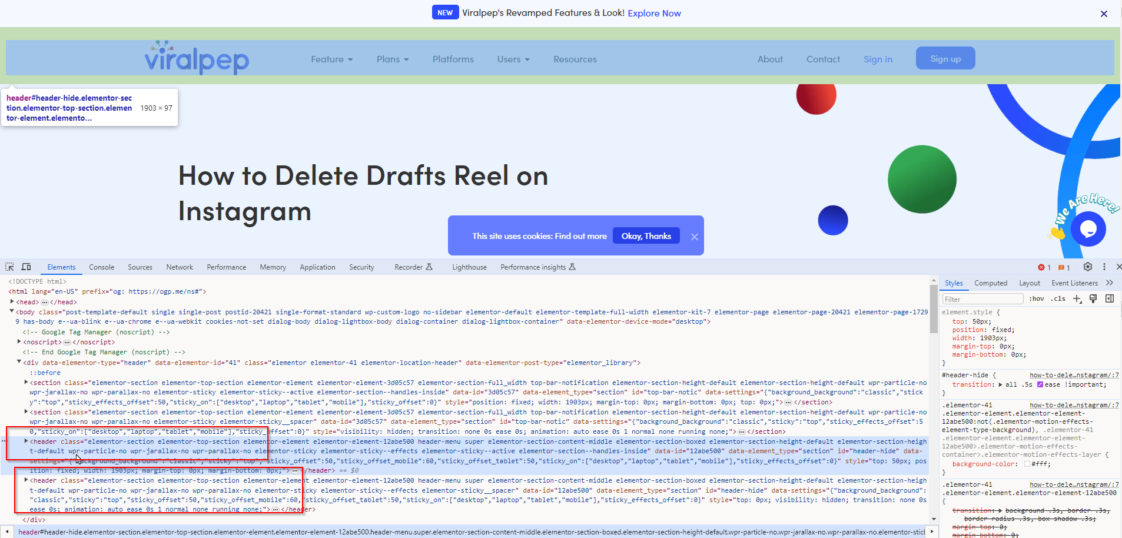Open the DevTools three-dot customize menu

(1104, 267)
